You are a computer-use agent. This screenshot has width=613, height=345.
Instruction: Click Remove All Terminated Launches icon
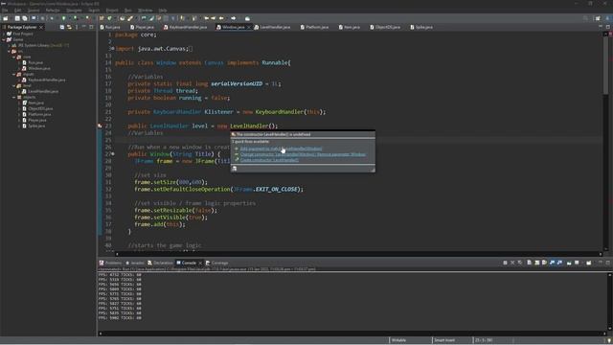[x=520, y=263]
